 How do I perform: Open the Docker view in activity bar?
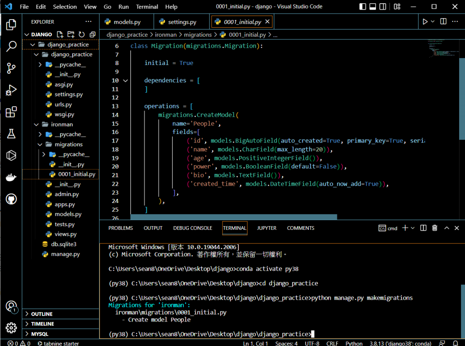[11, 177]
